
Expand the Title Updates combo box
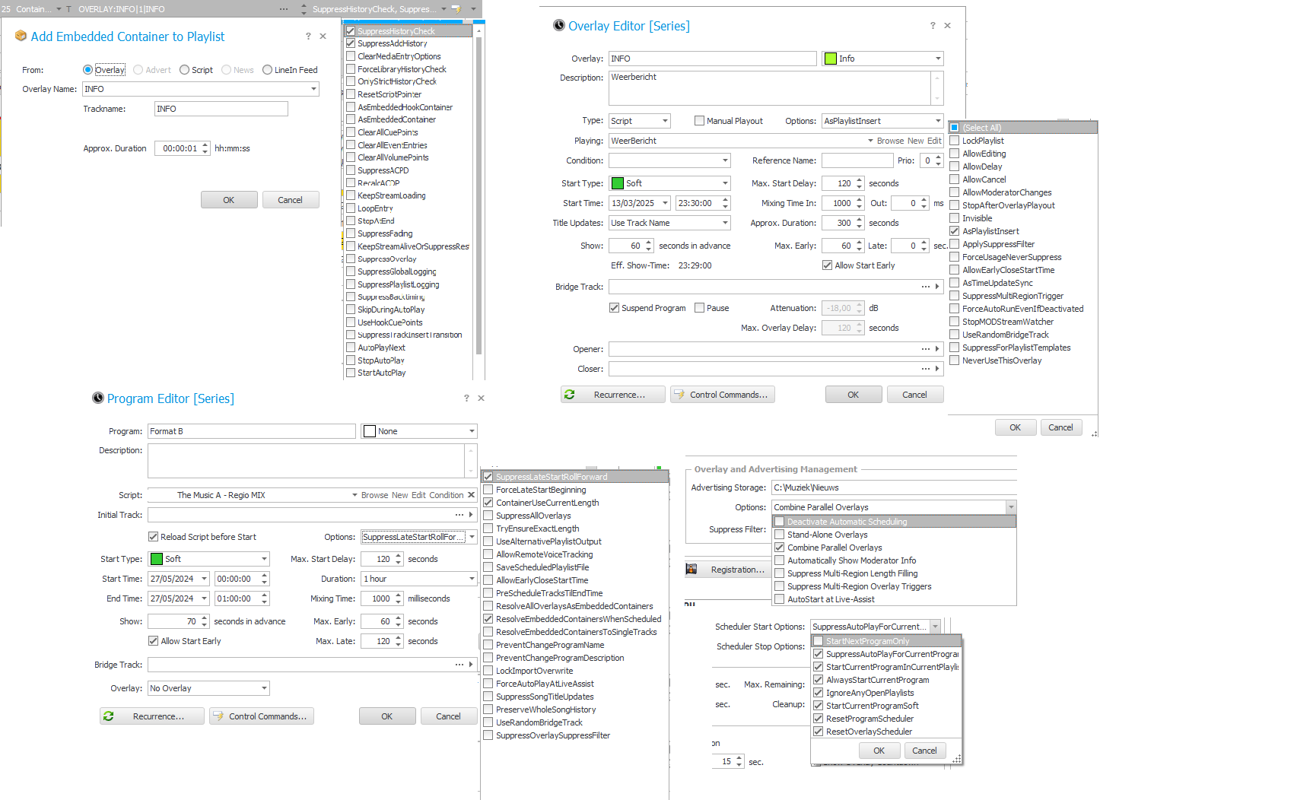tap(725, 223)
